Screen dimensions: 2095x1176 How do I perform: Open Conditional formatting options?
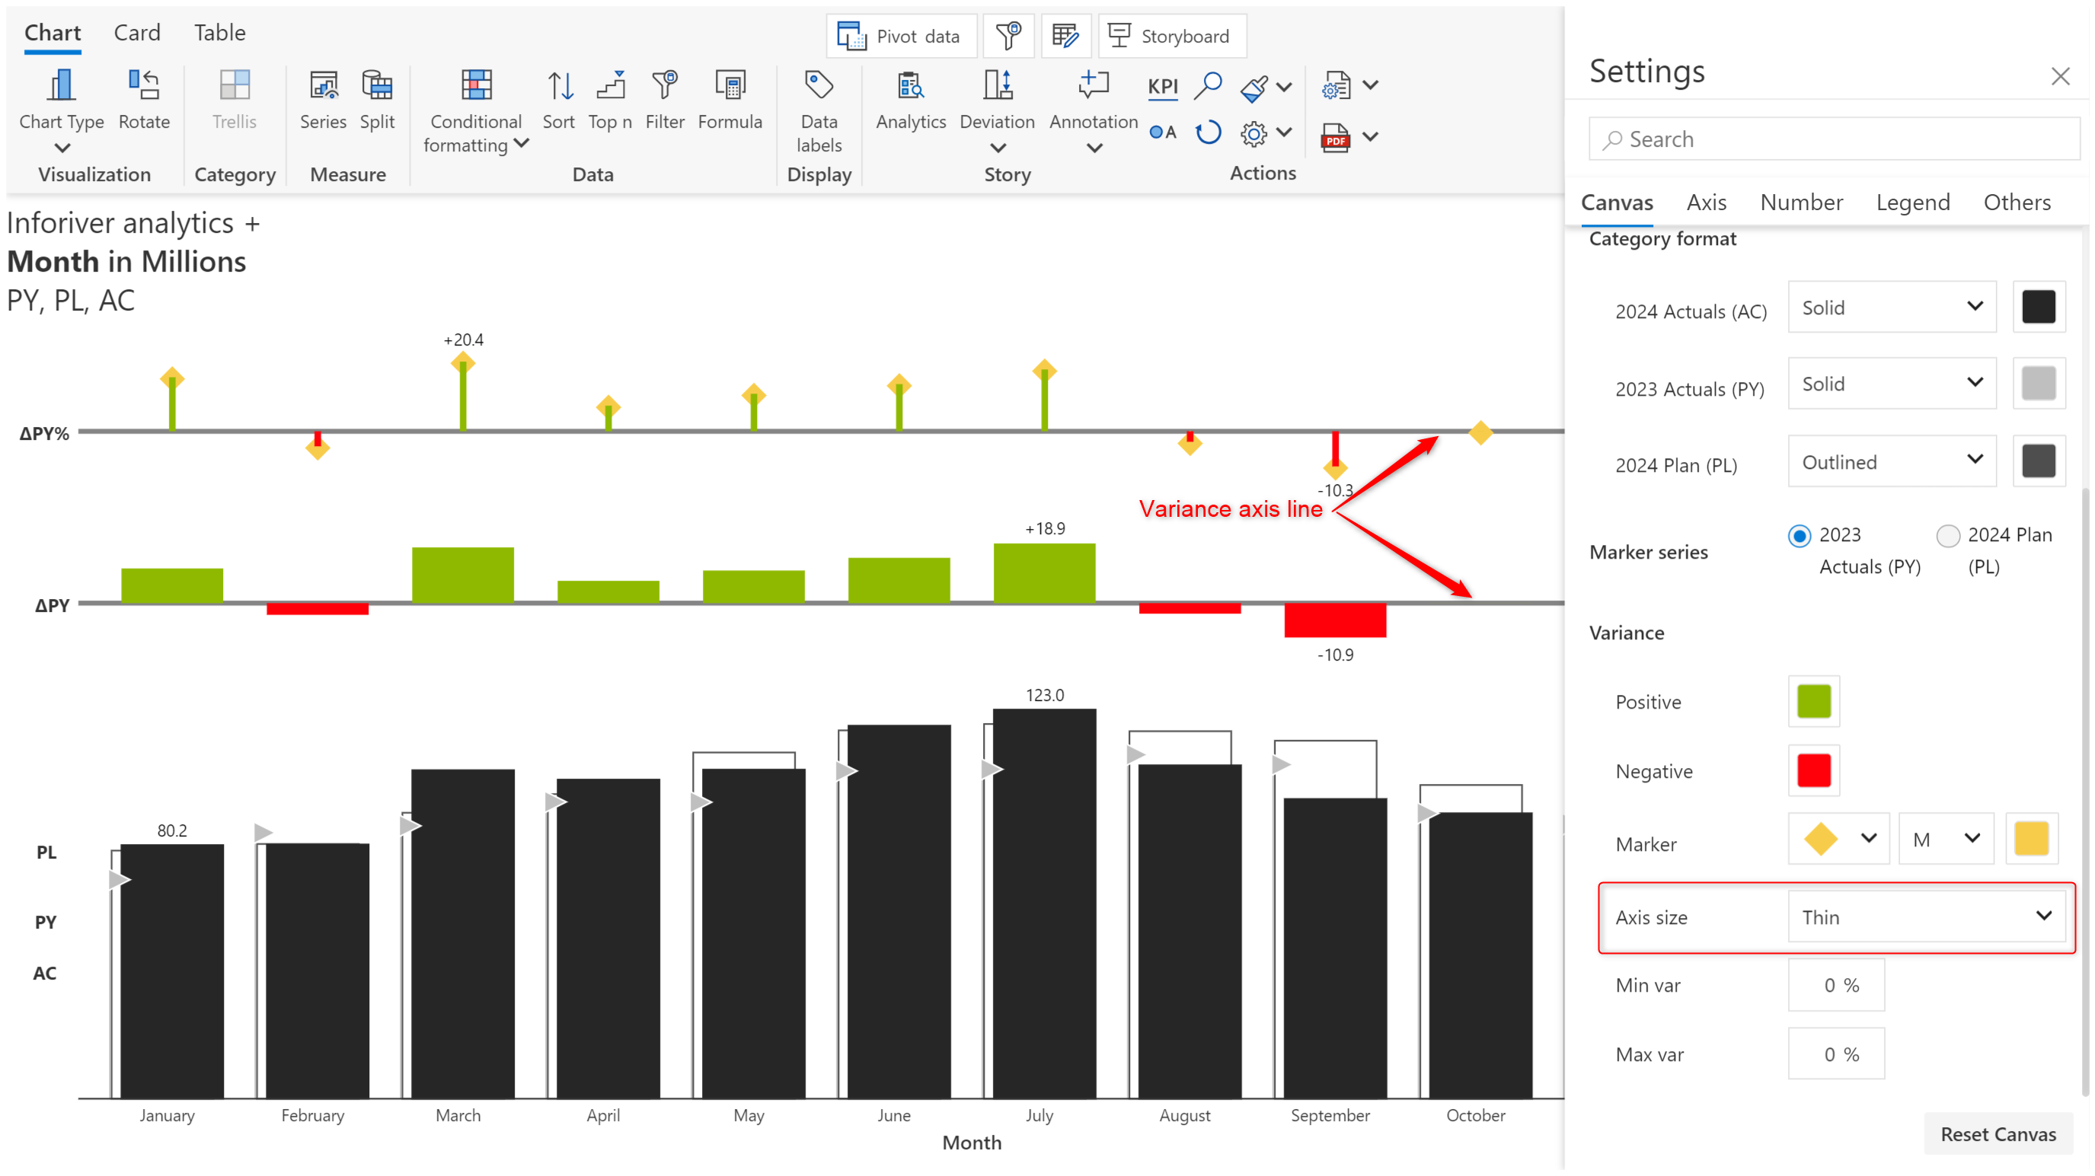click(476, 110)
